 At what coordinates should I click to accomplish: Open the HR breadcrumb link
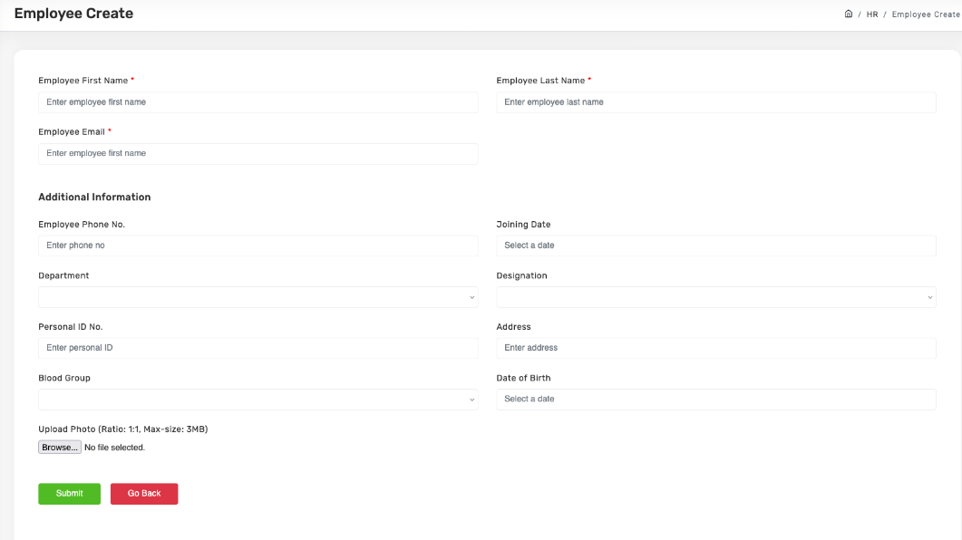tap(872, 14)
